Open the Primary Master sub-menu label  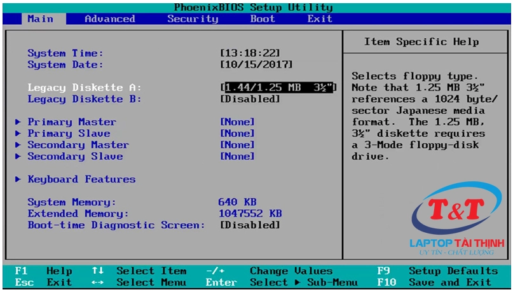pyautogui.click(x=72, y=122)
